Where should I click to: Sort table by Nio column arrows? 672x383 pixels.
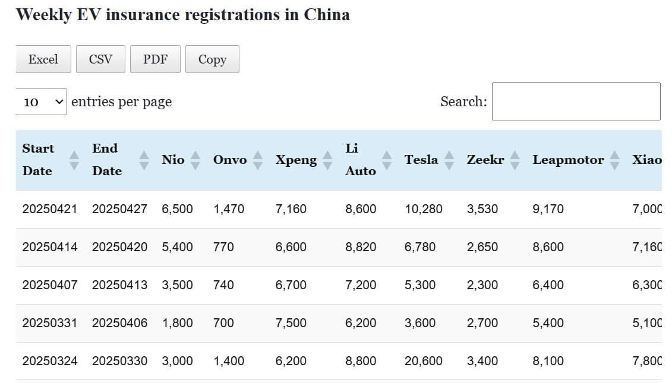pos(195,160)
